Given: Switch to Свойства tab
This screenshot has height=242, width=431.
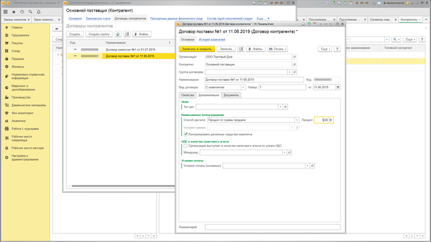Looking at the screenshot, I should pos(187,95).
